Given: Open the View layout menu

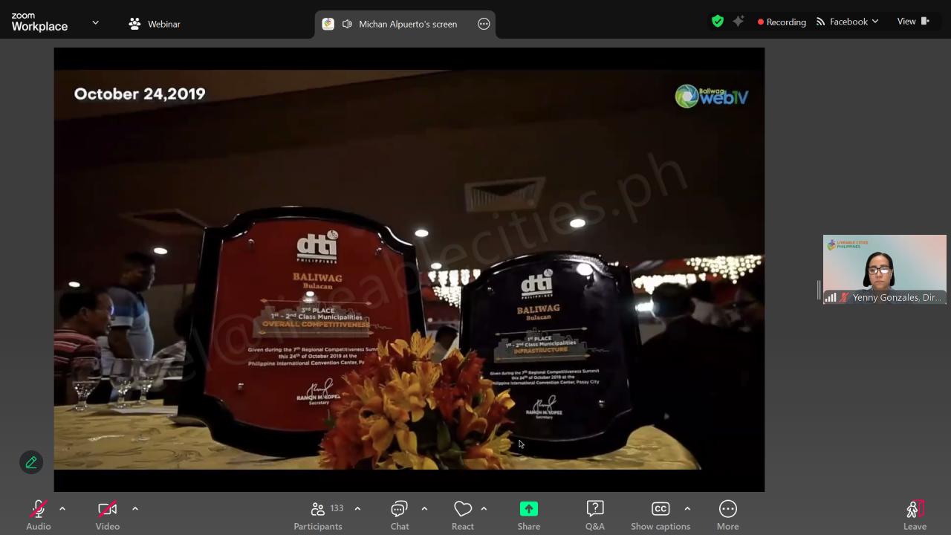Looking at the screenshot, I should 913,22.
